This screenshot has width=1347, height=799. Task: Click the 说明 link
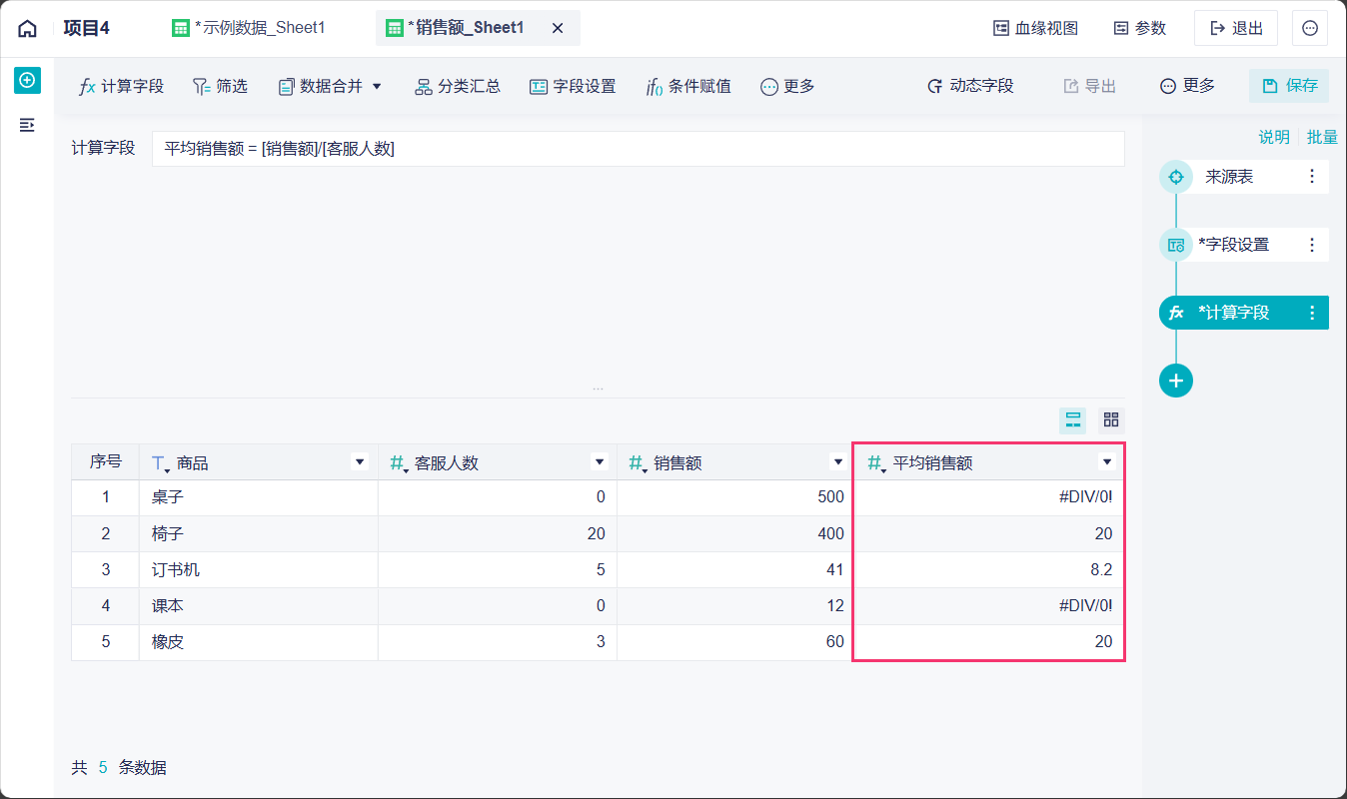point(1274,137)
